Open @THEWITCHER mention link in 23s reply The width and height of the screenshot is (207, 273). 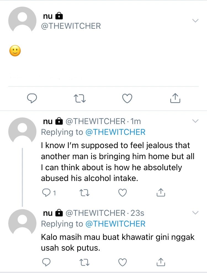tap(115, 224)
